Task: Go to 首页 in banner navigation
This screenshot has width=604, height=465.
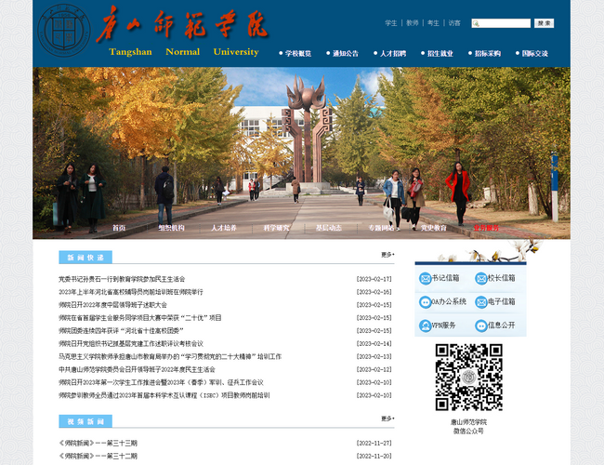Action: tap(119, 228)
